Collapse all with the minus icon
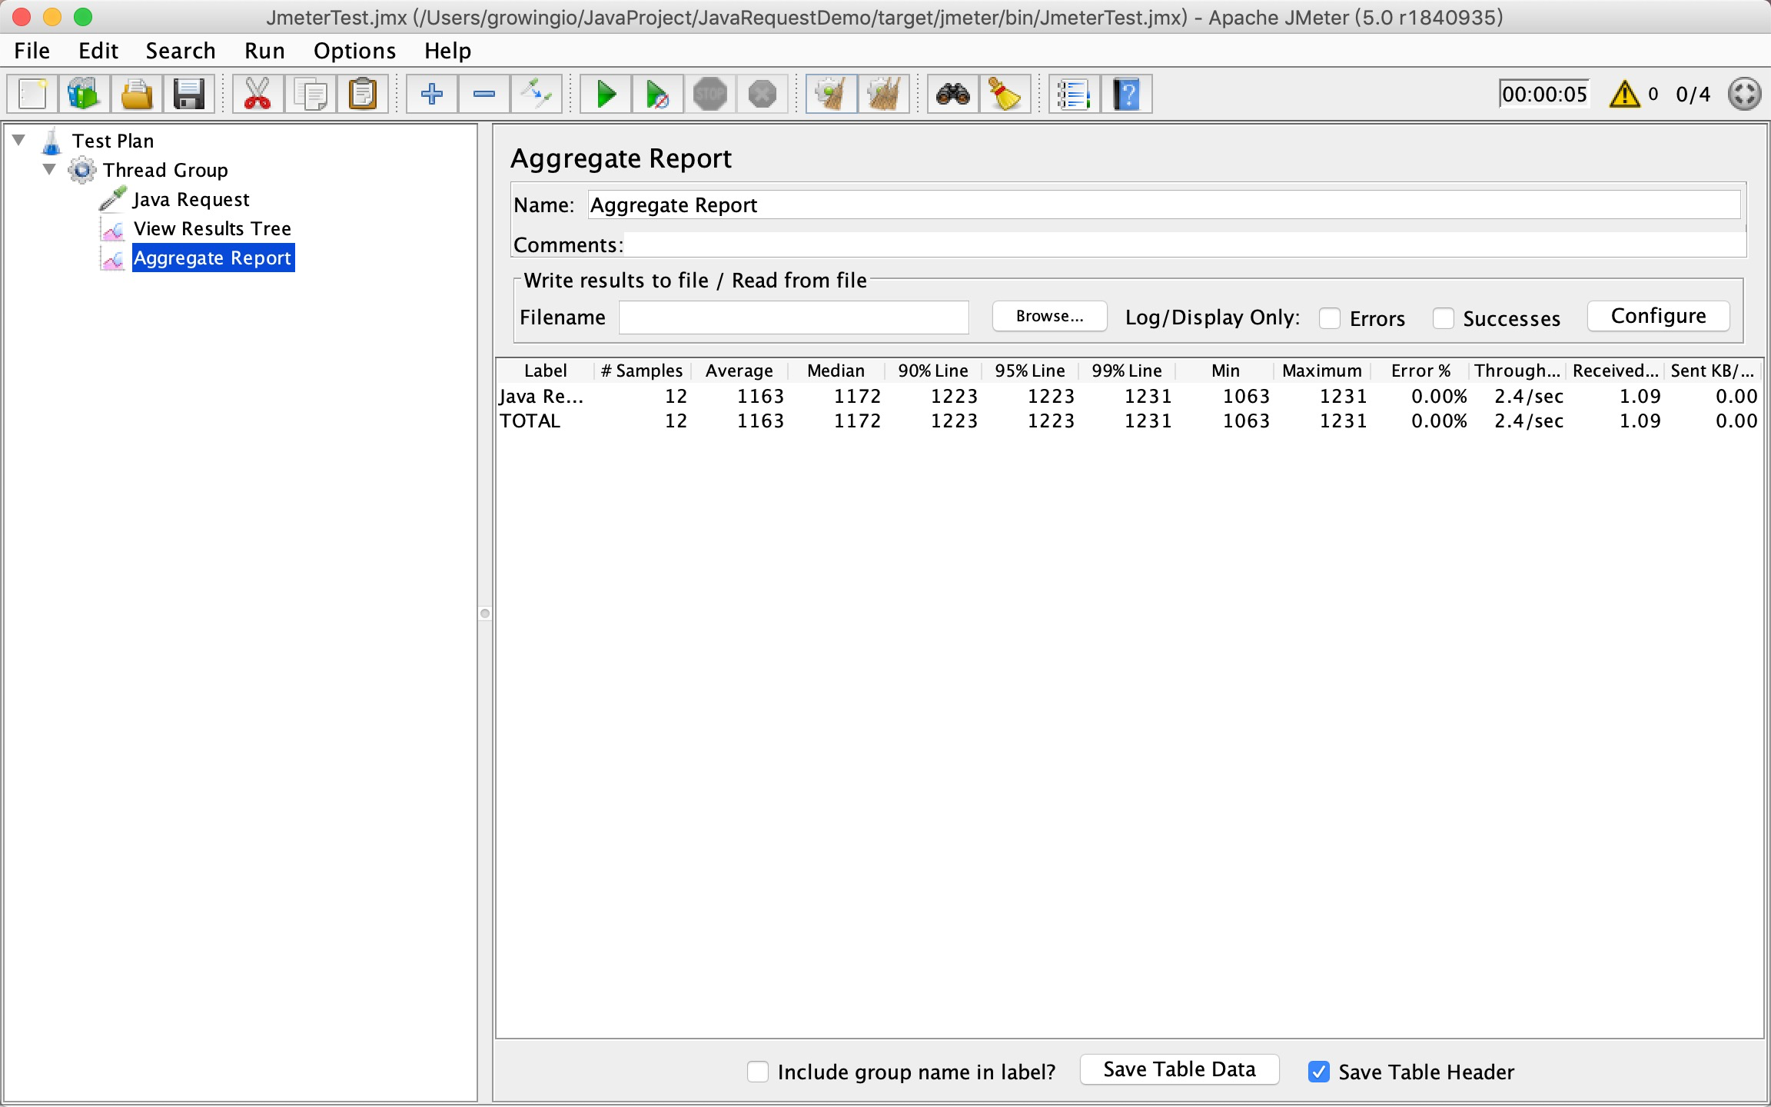The image size is (1771, 1107). click(484, 95)
